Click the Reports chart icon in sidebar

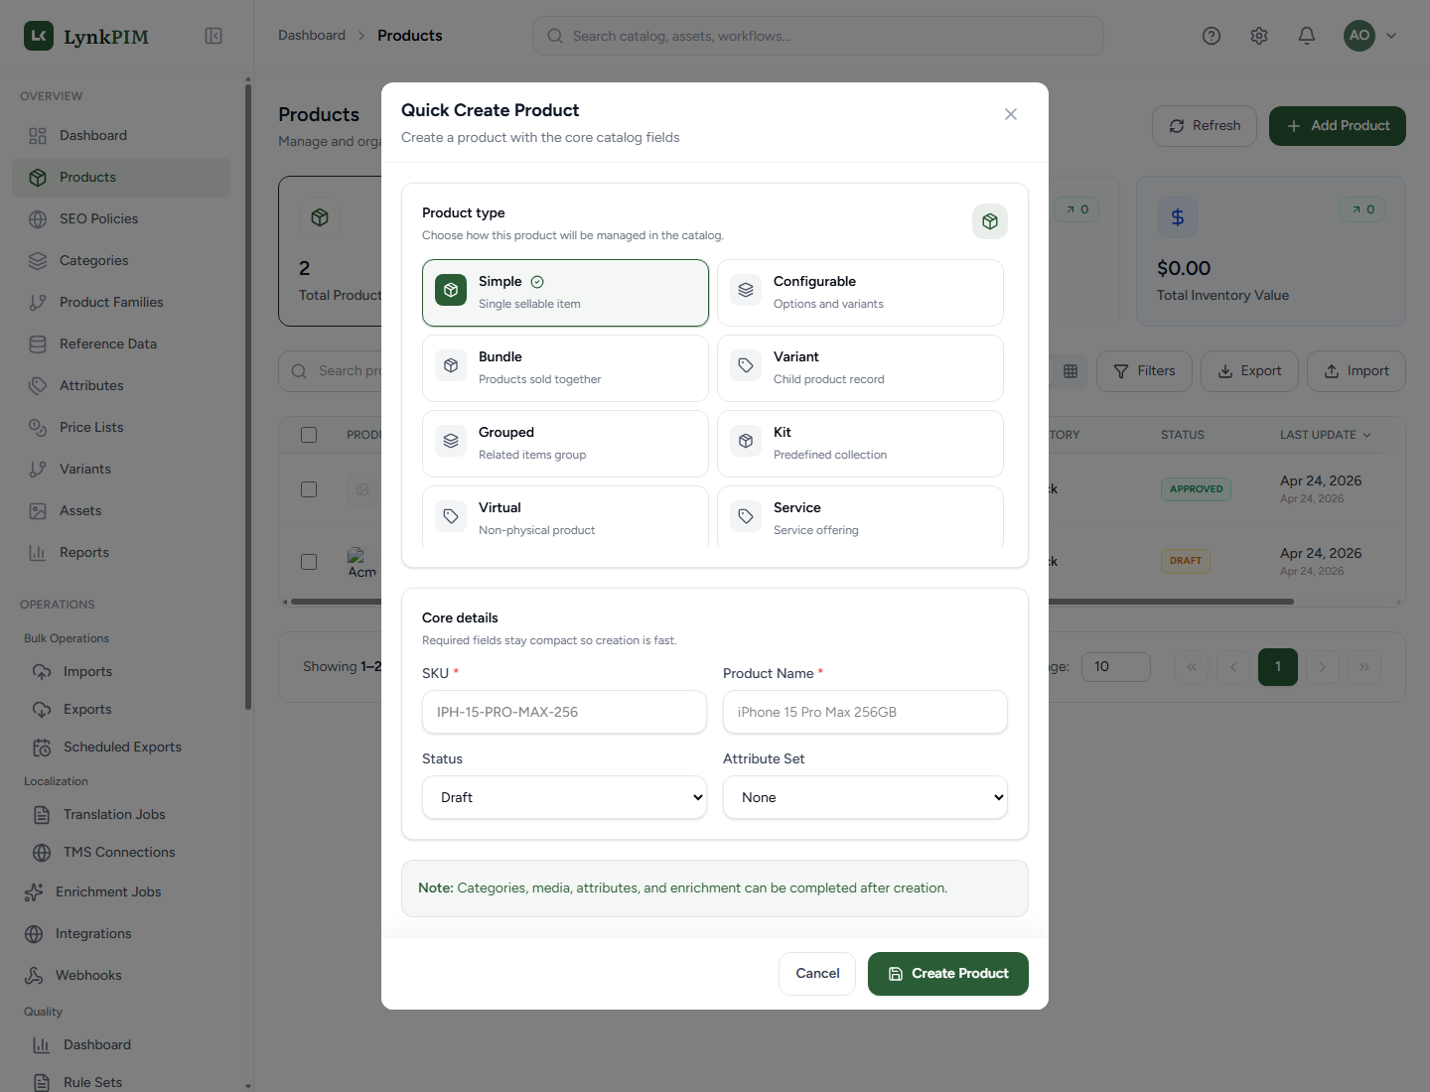click(38, 553)
